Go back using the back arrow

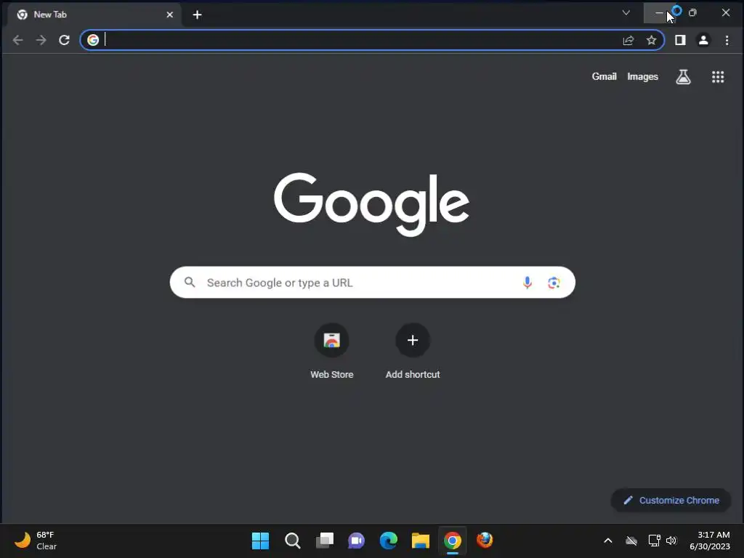click(18, 41)
